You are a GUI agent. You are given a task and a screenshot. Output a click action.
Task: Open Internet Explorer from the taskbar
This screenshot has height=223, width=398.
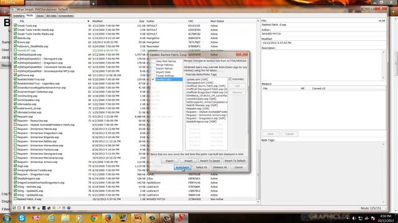click(51, 218)
